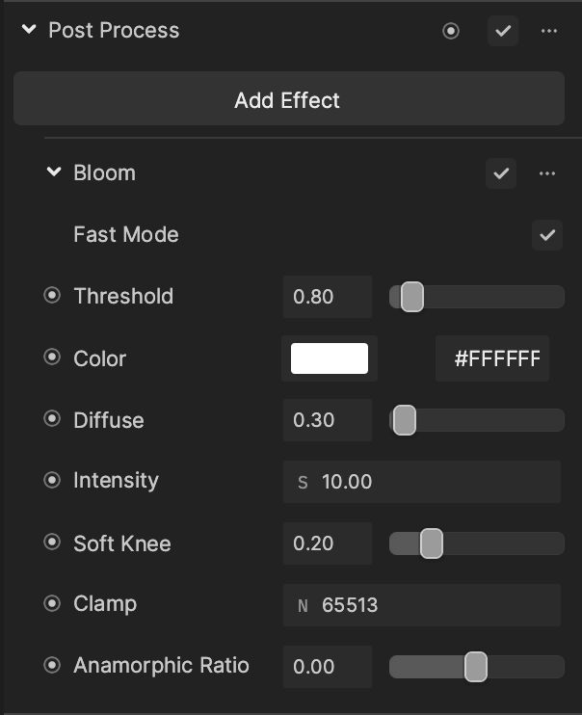Click the Diffuse keyframe circle icon
The height and width of the screenshot is (715, 582).
pos(52,418)
